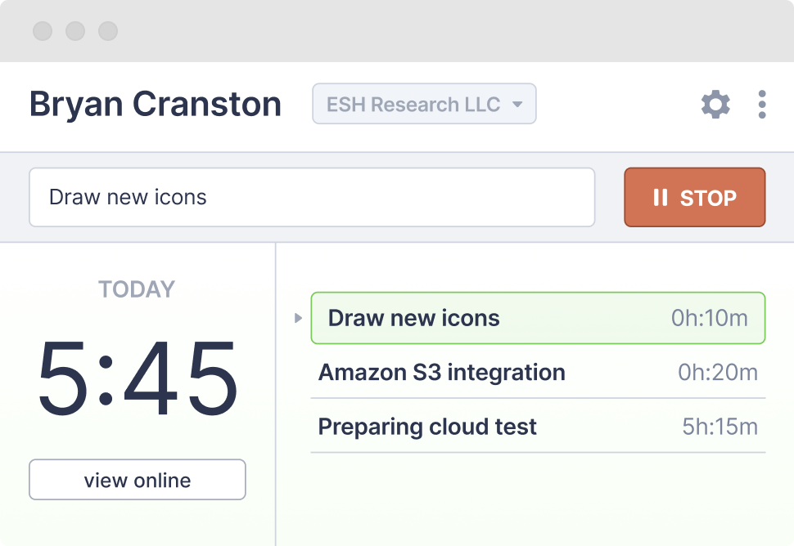
Task: Click the TODAY label above the timer
Action: [137, 289]
